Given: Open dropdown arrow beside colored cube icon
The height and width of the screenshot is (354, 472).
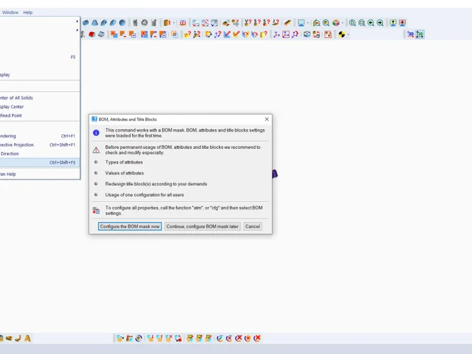Looking at the screenshot, I should click(x=343, y=23).
